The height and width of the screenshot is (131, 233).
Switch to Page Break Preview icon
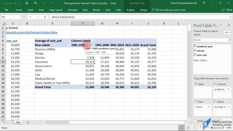(x=195, y=128)
